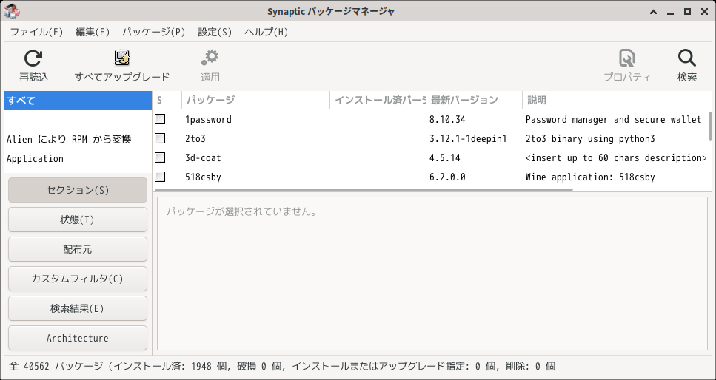Sort by the S status column header

[160, 100]
